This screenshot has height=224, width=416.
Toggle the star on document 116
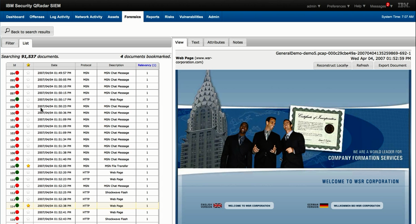point(28,219)
